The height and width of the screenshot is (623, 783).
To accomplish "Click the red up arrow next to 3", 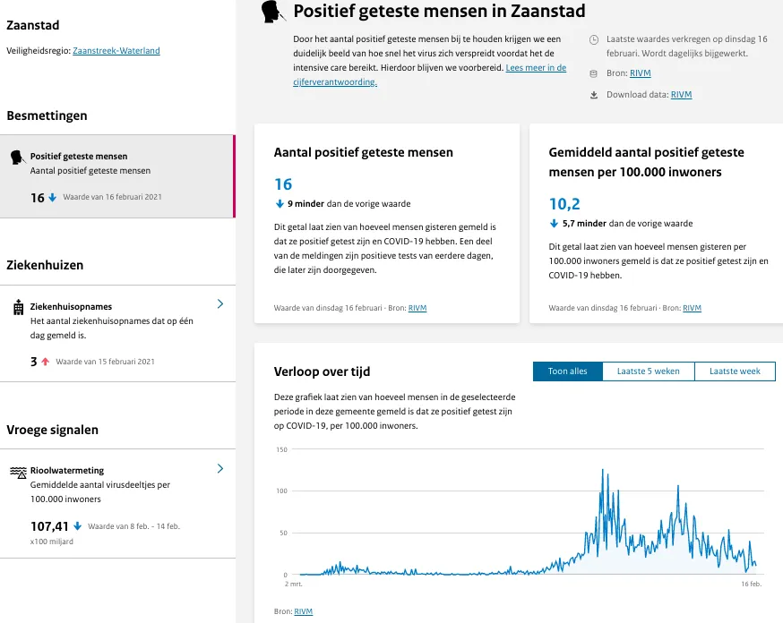I will pyautogui.click(x=45, y=362).
